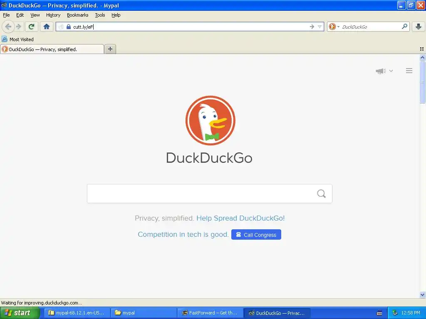
Task: Switch to the DuckDuckGo taskbar window
Action: (x=277, y=313)
